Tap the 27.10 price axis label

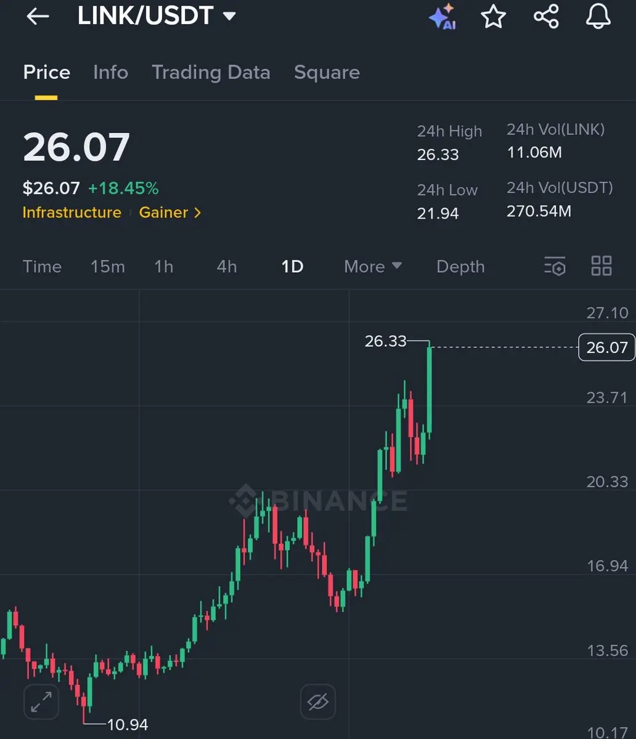(607, 313)
